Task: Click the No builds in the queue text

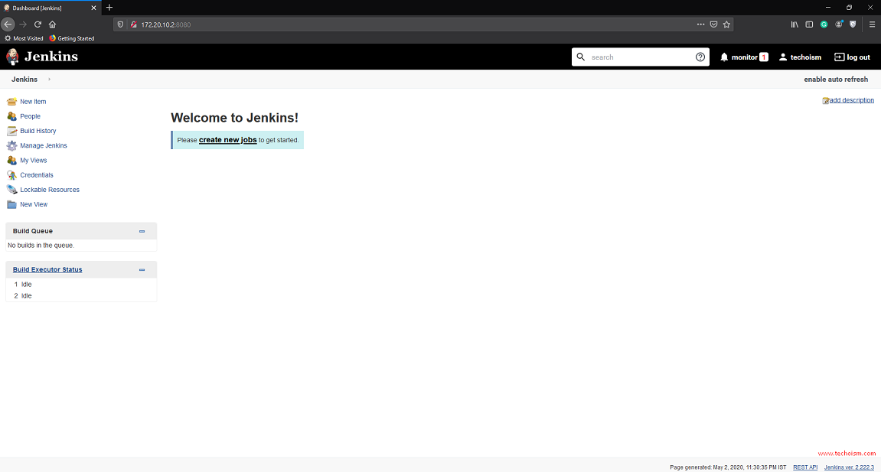Action: [x=41, y=246]
